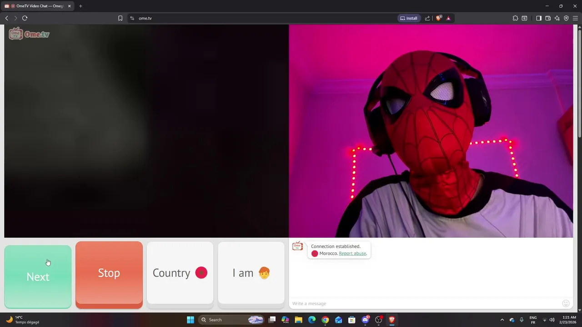Viewport: 582px width, 327px height.
Task: Click the Stop button
Action: 109,275
